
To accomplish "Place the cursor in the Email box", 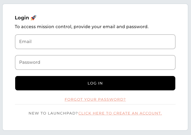I will coord(95,42).
